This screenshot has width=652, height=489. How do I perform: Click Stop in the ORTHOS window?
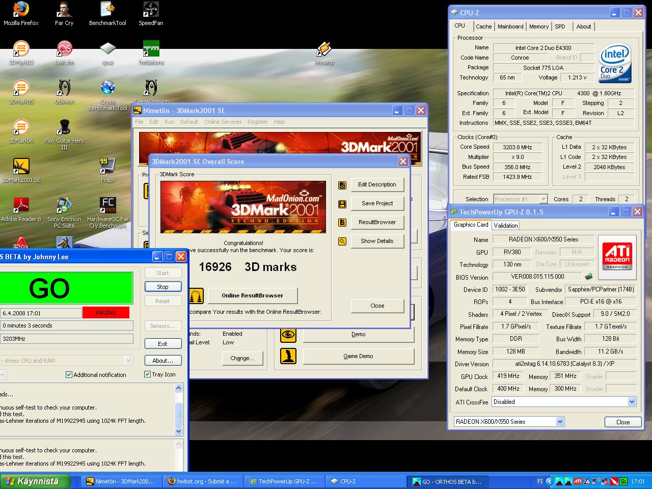162,287
